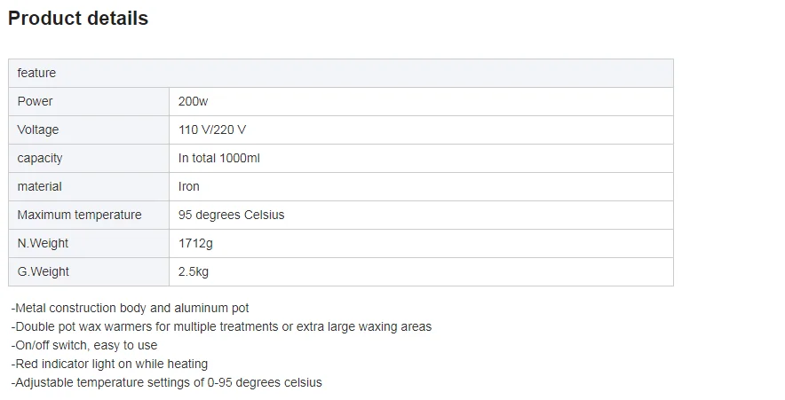Click the Metal construction body bullet line
This screenshot has width=785, height=400.
(131, 308)
